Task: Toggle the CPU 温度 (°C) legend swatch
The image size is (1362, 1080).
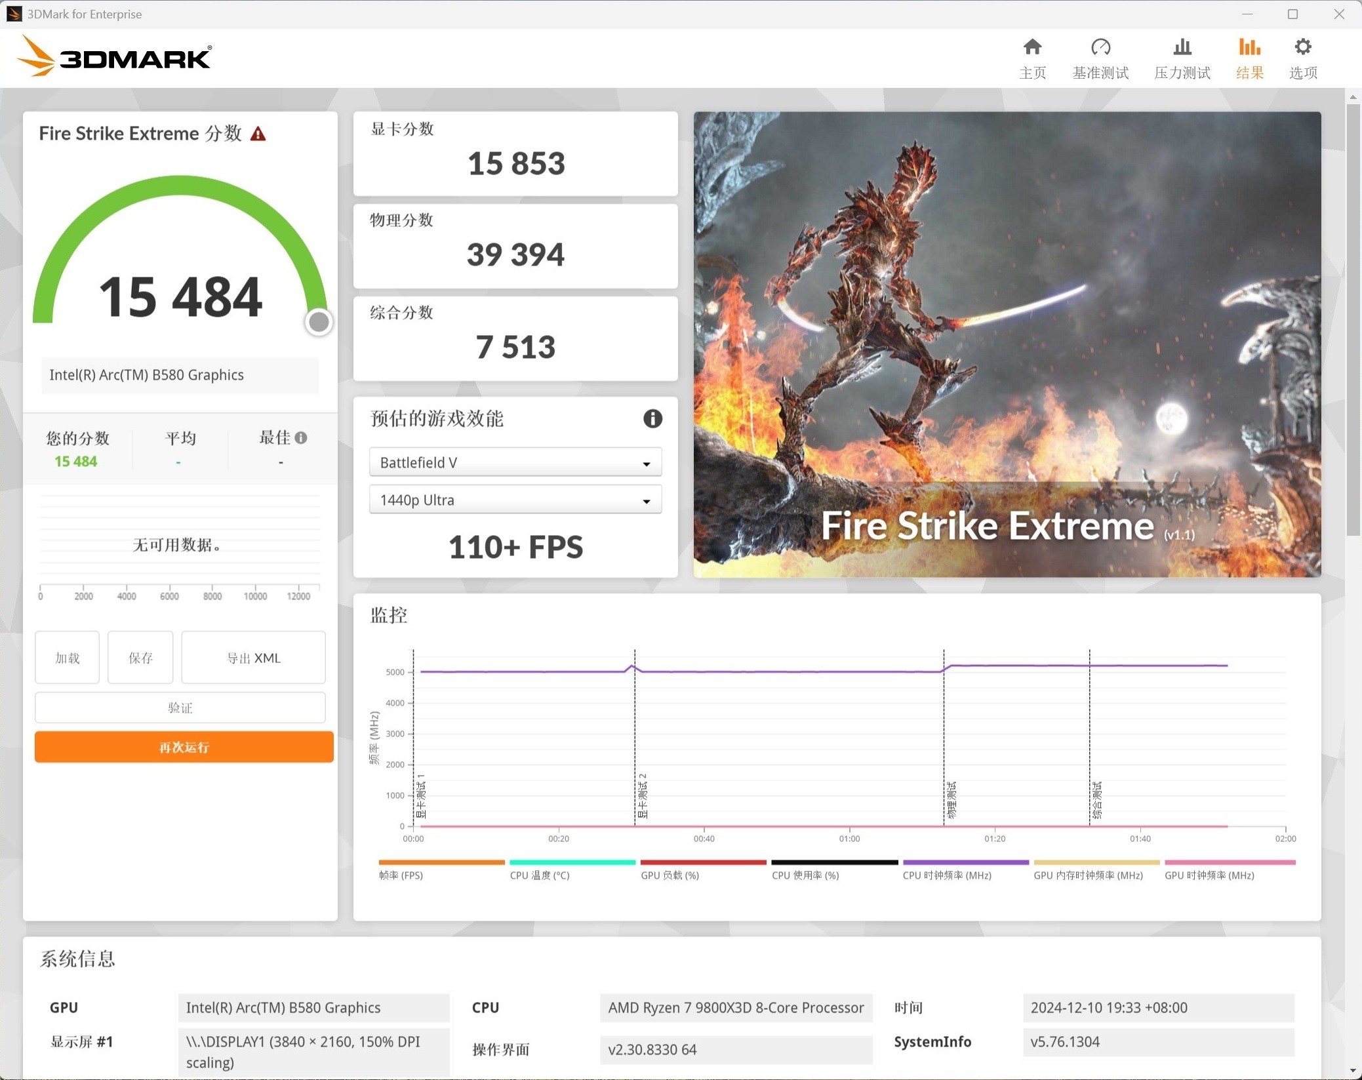Action: click(572, 862)
